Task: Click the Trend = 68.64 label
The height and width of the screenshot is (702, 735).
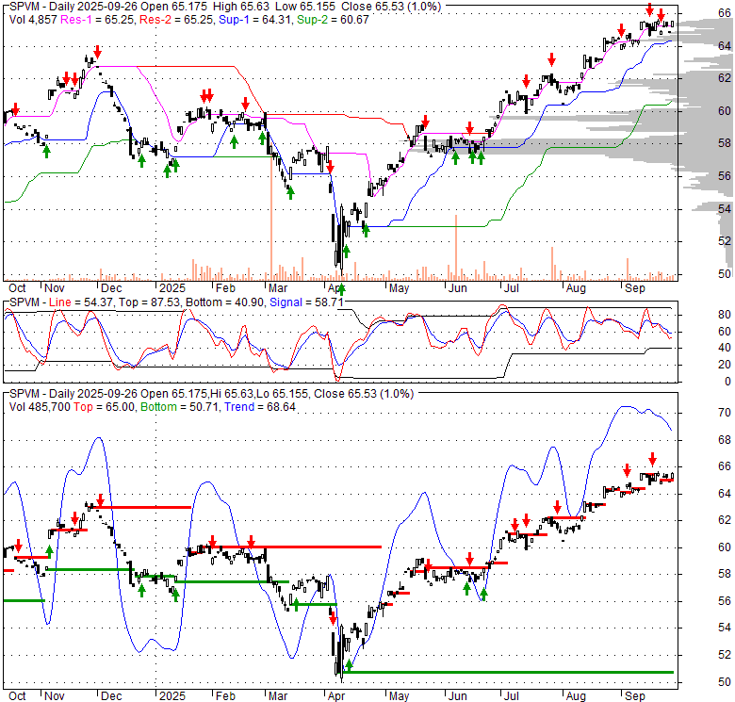Action: click(x=260, y=407)
